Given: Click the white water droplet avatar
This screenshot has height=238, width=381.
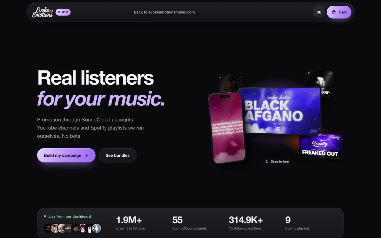Looking at the screenshot, I should click(97, 228).
